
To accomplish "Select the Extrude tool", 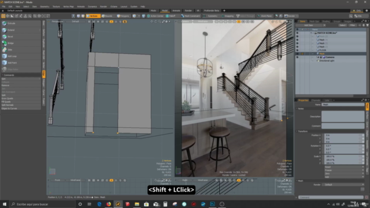I will pyautogui.click(x=21, y=23).
